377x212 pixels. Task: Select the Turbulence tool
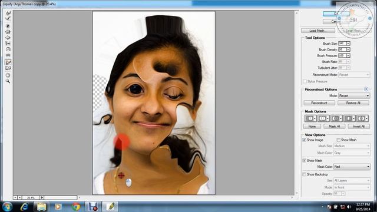coord(8,55)
